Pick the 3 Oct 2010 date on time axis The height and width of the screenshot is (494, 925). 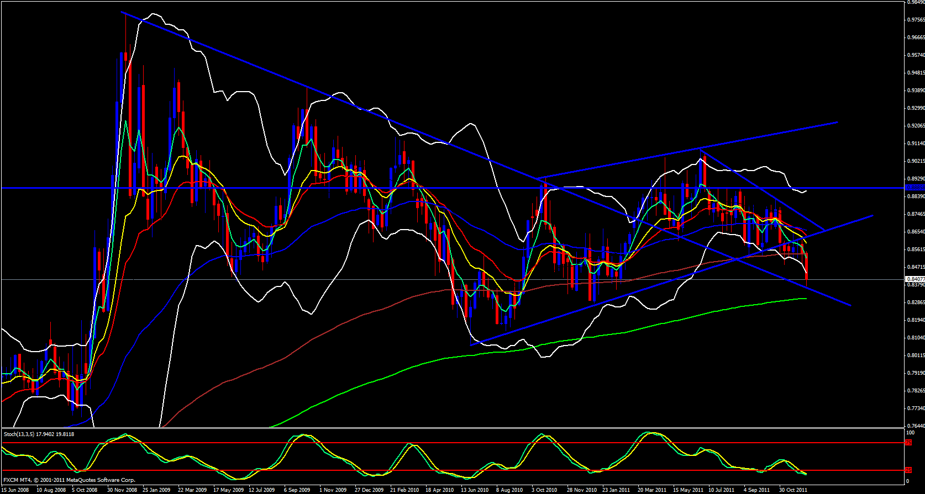coord(544,490)
